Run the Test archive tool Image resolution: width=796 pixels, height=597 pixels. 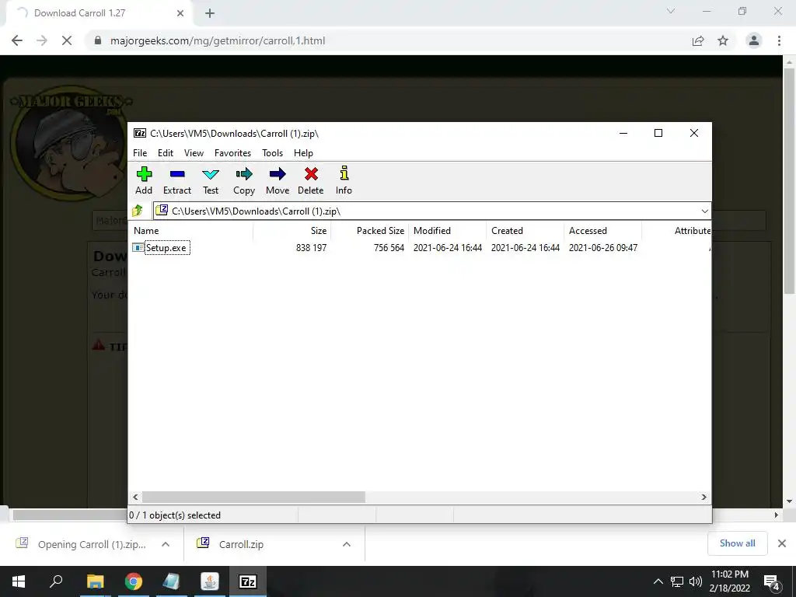(x=211, y=180)
